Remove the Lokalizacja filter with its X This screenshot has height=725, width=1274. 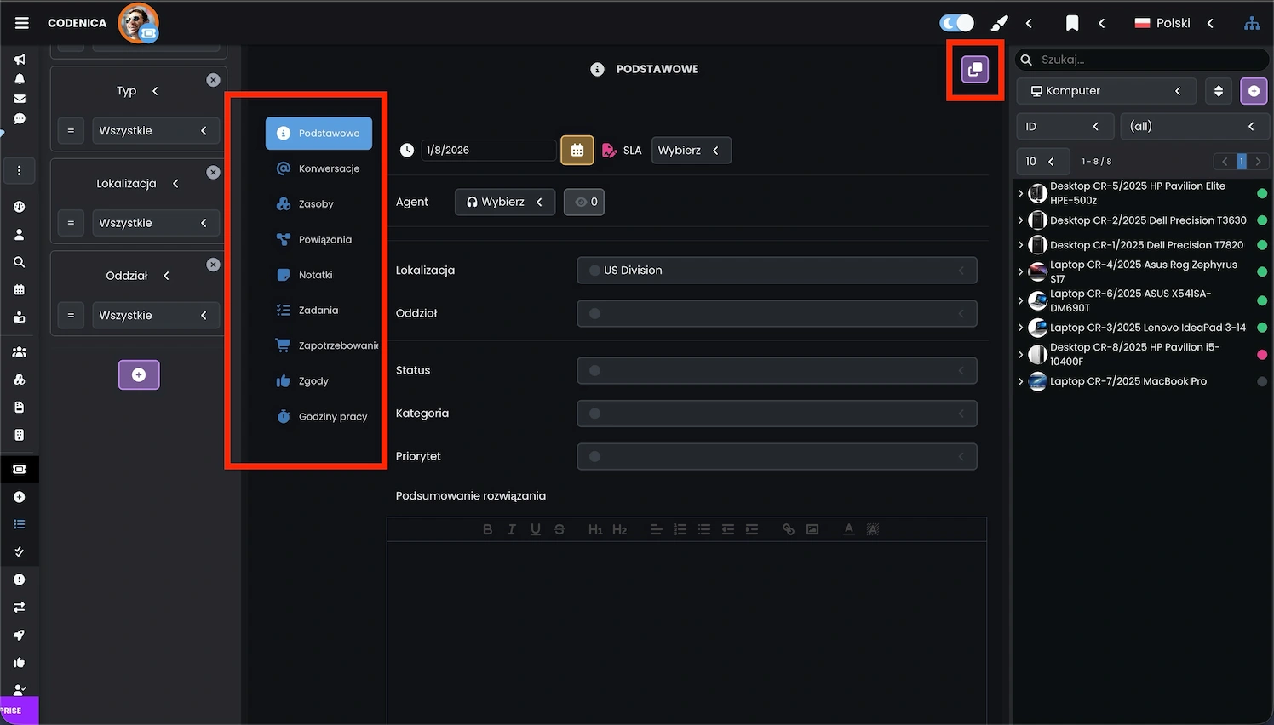[x=213, y=172]
